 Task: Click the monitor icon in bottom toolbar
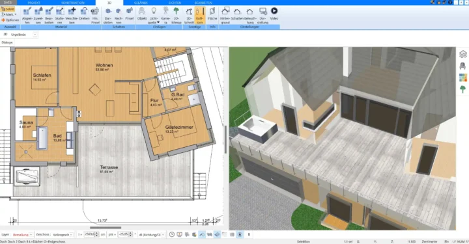[180, 235]
